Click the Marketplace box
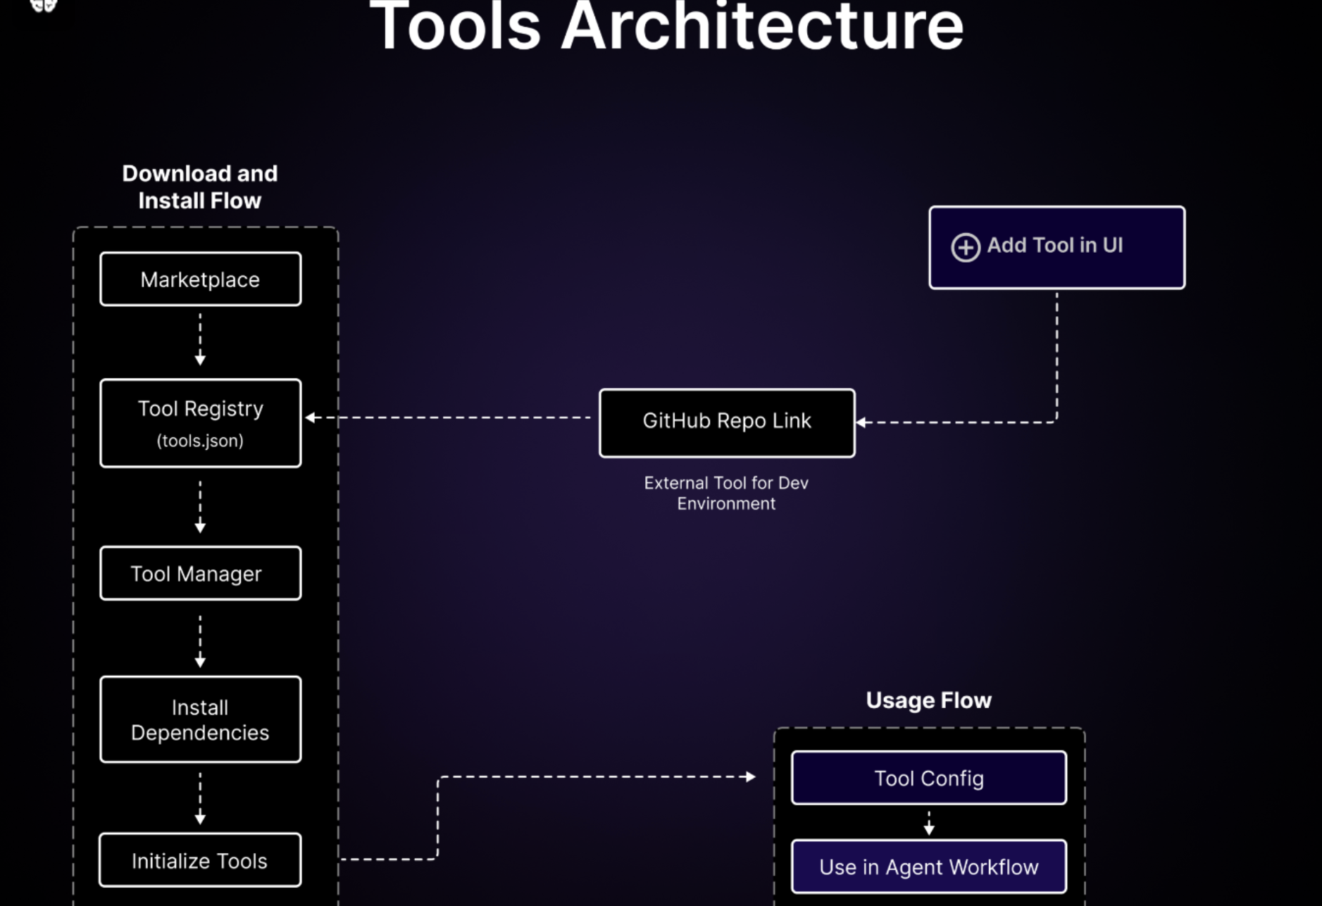Image resolution: width=1322 pixels, height=906 pixels. click(x=201, y=279)
